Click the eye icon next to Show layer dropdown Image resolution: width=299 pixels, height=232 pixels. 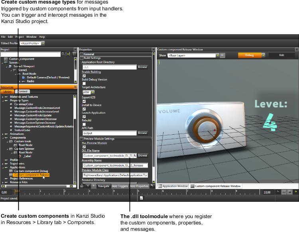pos(222,56)
